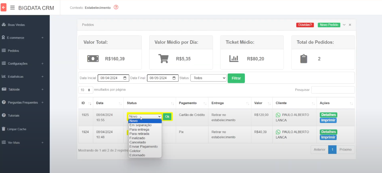Click the bar chart icon in Ticket Médio
Screen dimensions: 382x173
[x=234, y=59]
